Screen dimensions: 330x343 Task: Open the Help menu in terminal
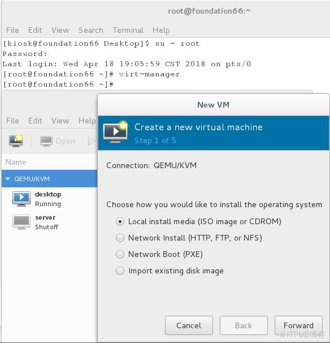(161, 30)
